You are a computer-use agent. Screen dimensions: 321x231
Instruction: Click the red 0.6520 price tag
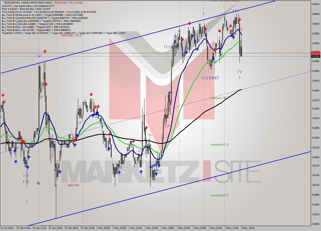(x=315, y=53)
